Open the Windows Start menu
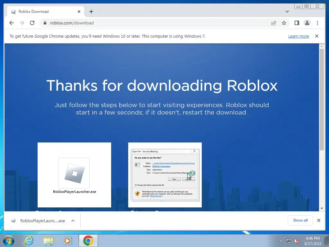Viewport: 329px width, 247px height. (9, 241)
